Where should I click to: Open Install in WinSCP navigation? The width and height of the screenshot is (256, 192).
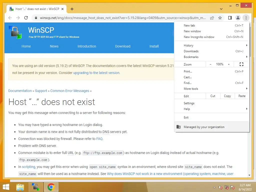(x=154, y=46)
